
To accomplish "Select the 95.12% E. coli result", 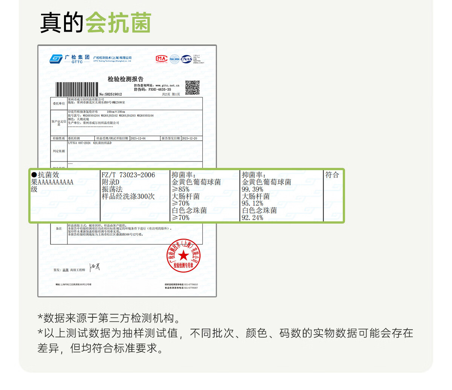I will coord(252,204).
